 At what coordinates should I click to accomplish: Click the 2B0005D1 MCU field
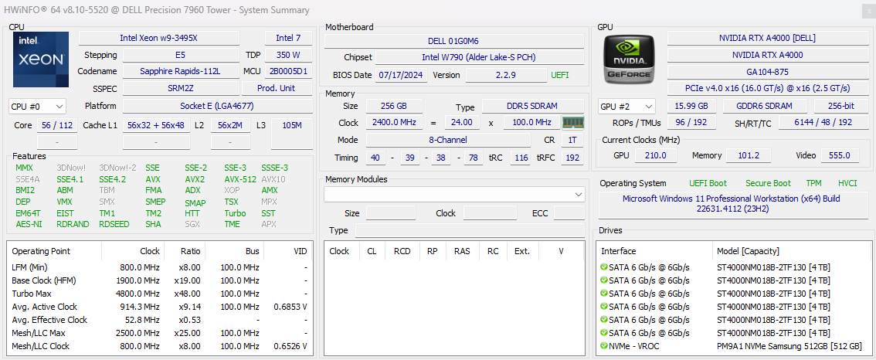[288, 71]
